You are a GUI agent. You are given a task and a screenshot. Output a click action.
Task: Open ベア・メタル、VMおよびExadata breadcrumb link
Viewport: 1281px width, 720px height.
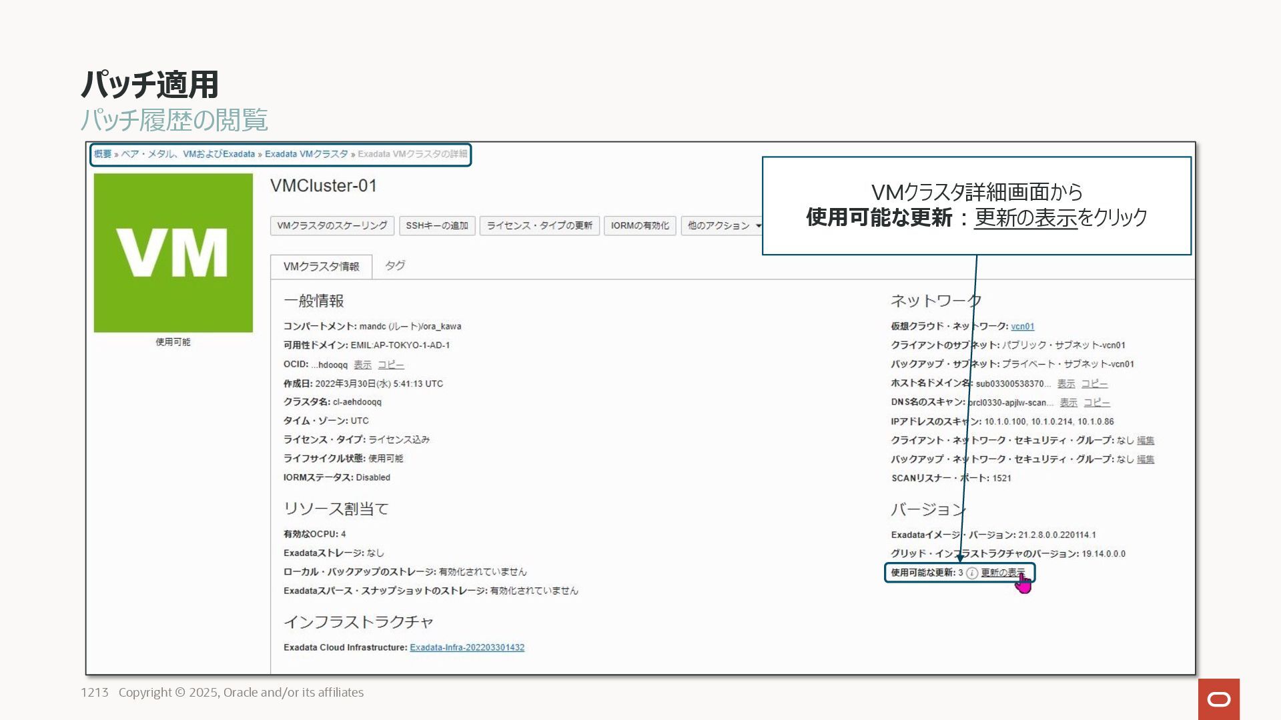187,154
